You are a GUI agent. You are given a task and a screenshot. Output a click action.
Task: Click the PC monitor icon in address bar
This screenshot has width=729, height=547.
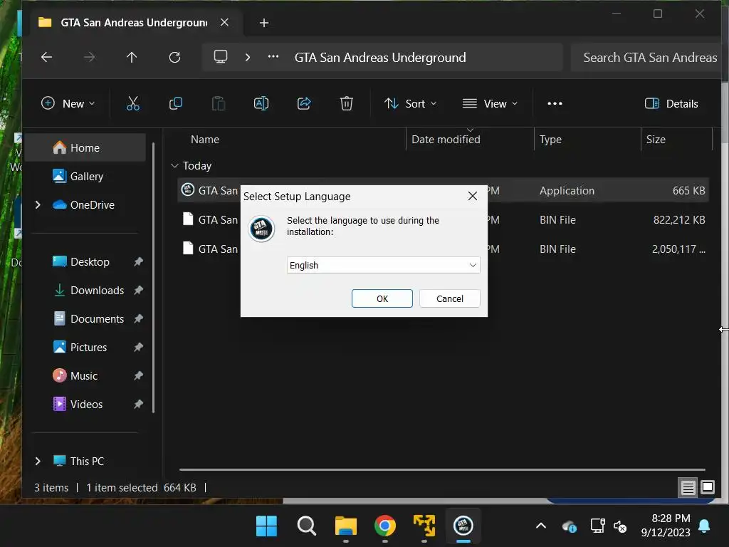tap(221, 57)
